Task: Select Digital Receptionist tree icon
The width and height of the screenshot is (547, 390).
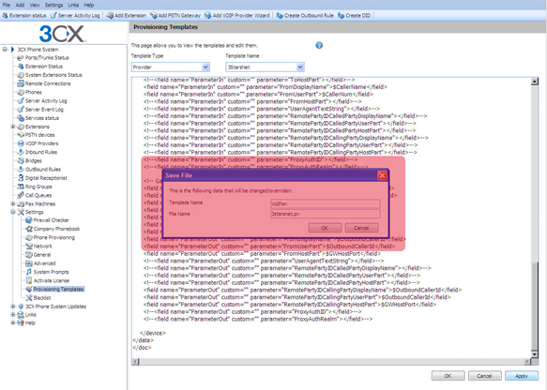Action: coord(21,178)
